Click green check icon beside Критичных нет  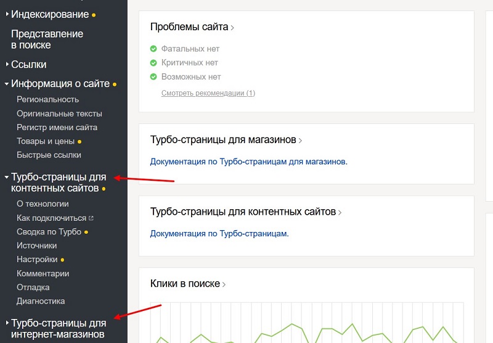[153, 63]
